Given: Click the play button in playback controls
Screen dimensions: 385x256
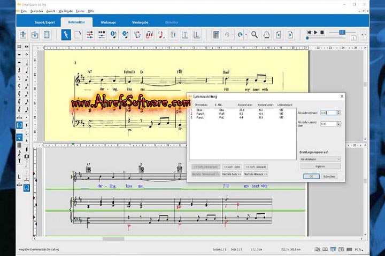Looking at the screenshot, I should [315, 32].
